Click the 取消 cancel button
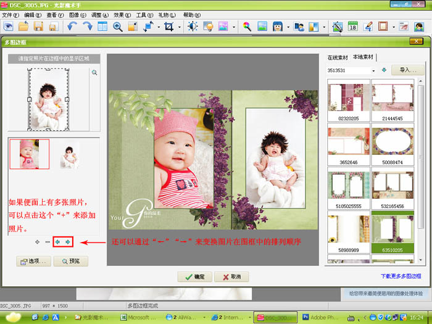Screen dimensions: 432x324 tap(231, 277)
